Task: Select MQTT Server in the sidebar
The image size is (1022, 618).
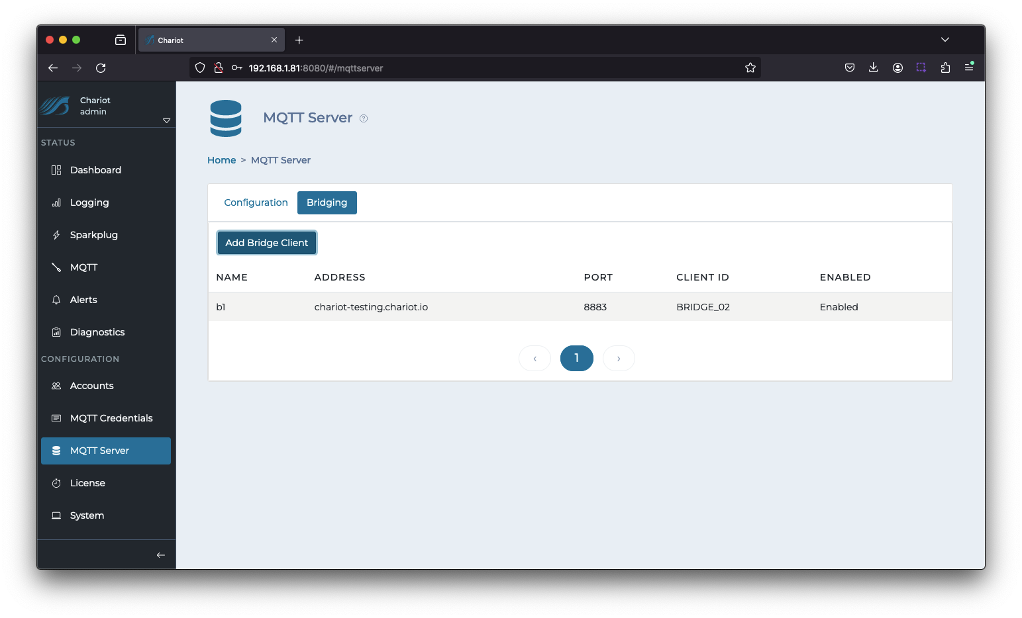Action: (x=106, y=451)
